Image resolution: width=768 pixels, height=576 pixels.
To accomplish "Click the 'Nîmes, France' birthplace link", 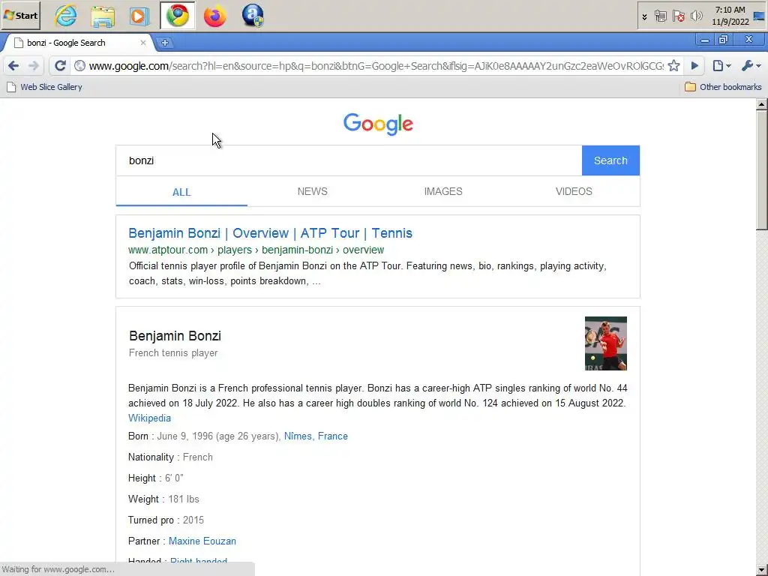I will coord(316,436).
